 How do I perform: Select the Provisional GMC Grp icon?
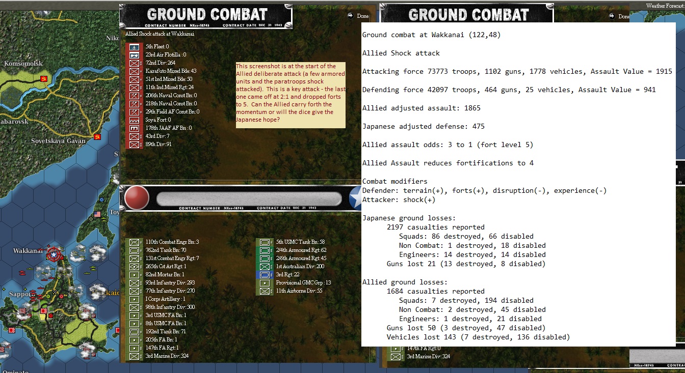[265, 283]
